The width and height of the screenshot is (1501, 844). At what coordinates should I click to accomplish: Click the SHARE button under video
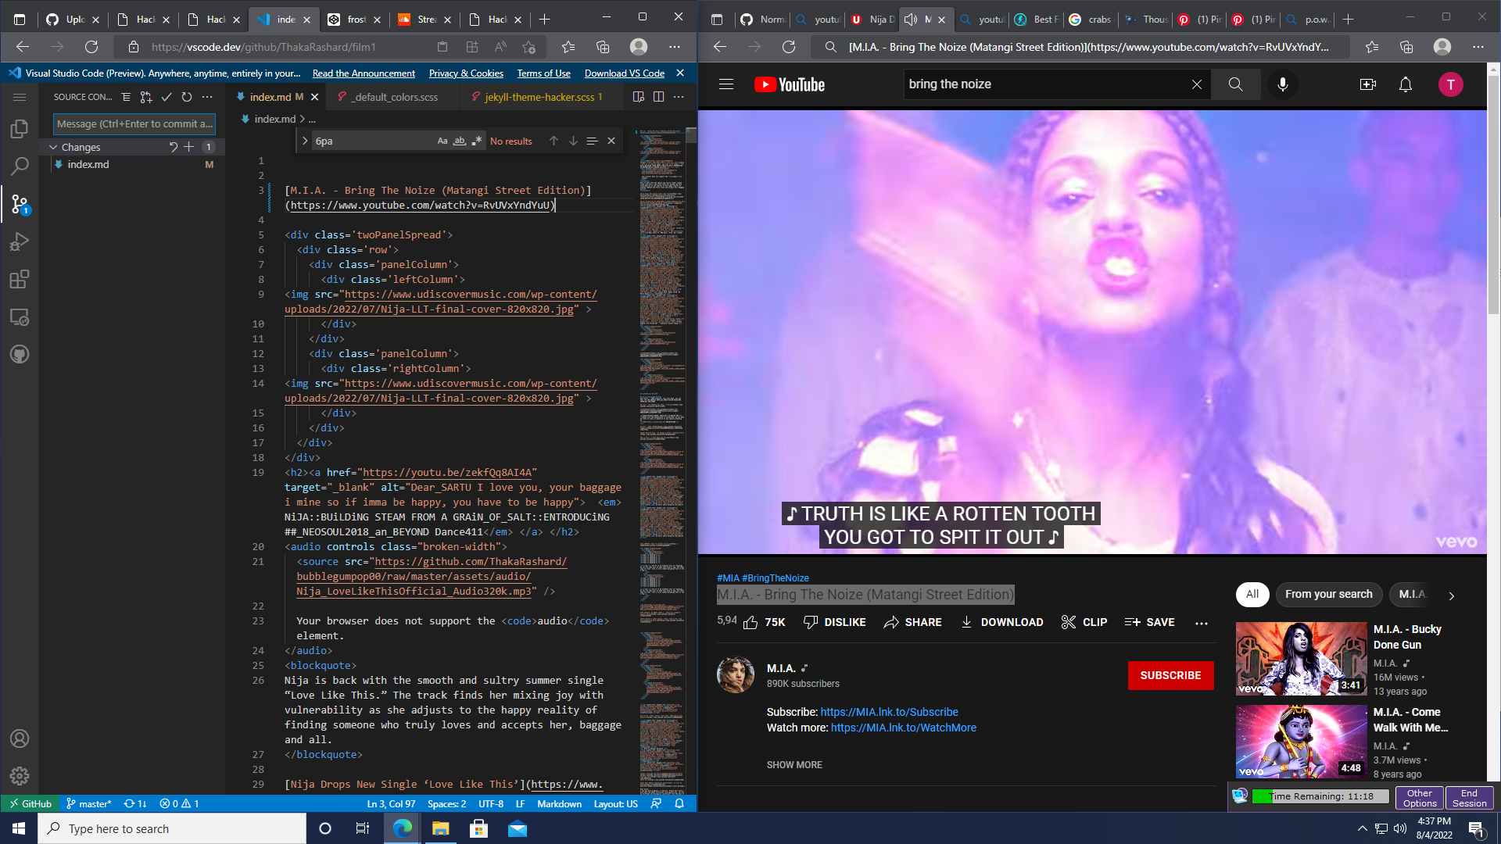[912, 622]
